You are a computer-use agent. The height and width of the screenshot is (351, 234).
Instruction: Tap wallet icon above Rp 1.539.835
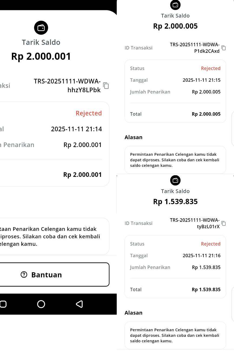point(175,180)
